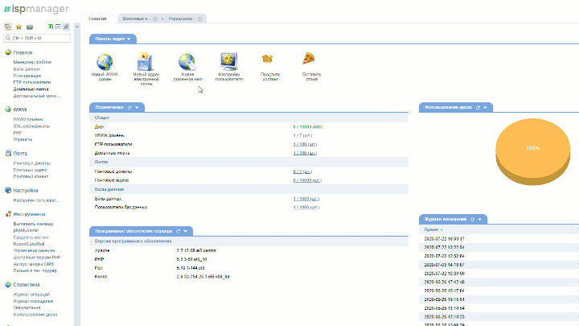Collapse the Главное sidebar section
The height and width of the screenshot is (326, 579).
(x=23, y=52)
